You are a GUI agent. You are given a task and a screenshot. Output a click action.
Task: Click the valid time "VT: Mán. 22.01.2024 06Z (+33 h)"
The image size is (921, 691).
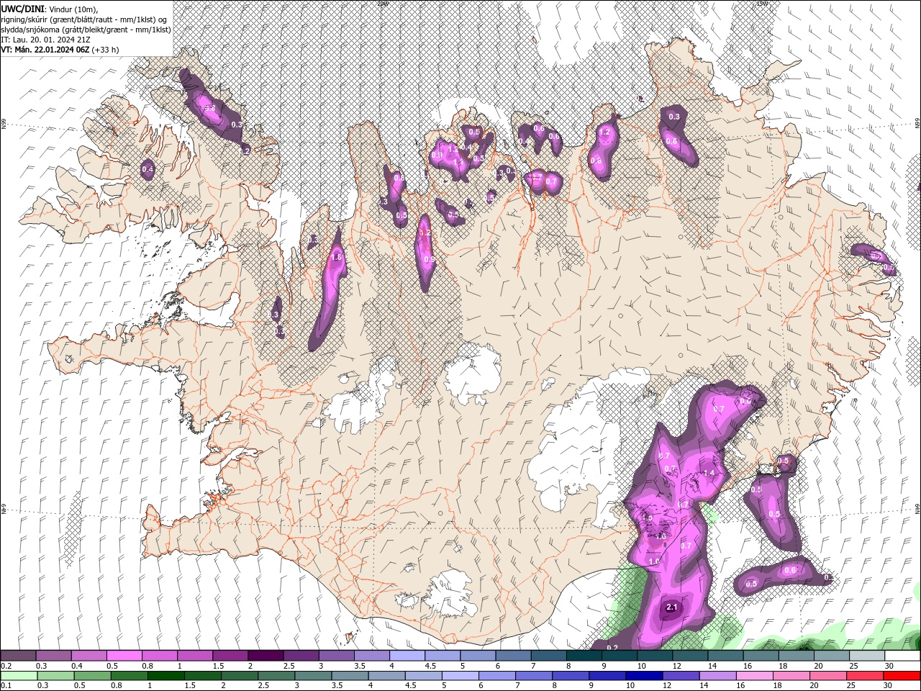coord(60,50)
